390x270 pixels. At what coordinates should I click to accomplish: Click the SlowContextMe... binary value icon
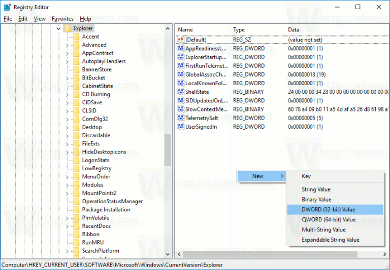point(181,109)
